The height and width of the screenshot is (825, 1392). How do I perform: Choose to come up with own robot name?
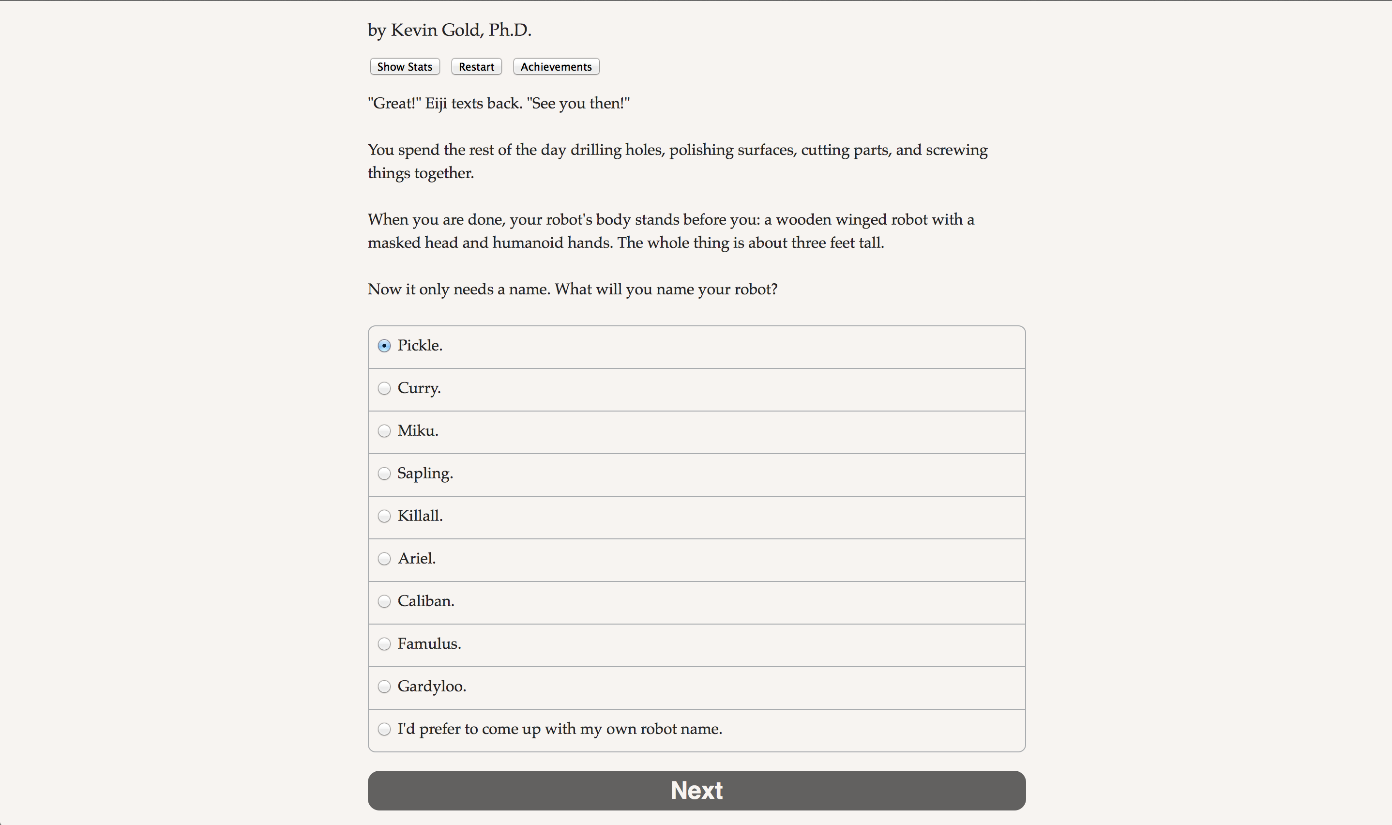click(x=384, y=730)
